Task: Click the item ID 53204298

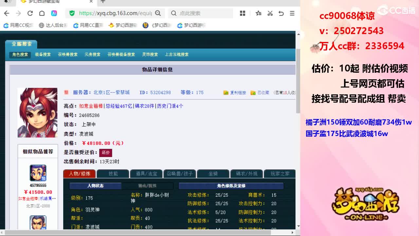Action: [160, 92]
